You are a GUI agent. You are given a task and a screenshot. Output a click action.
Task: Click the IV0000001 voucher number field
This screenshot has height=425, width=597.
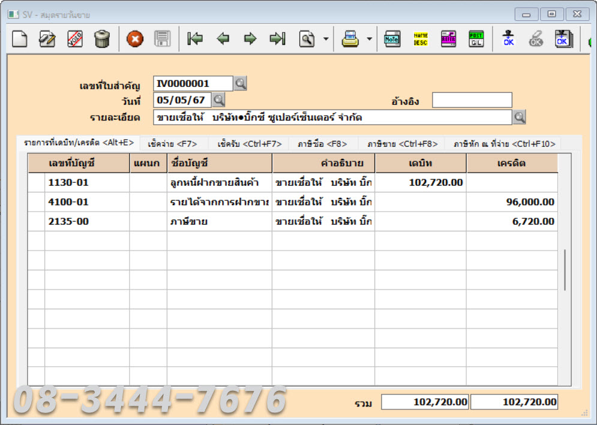[x=193, y=83]
